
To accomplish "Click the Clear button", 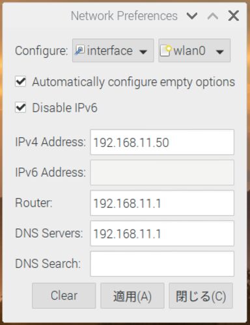I will pyautogui.click(x=64, y=296).
